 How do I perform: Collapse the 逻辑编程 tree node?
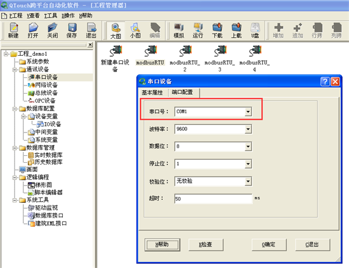(15, 177)
